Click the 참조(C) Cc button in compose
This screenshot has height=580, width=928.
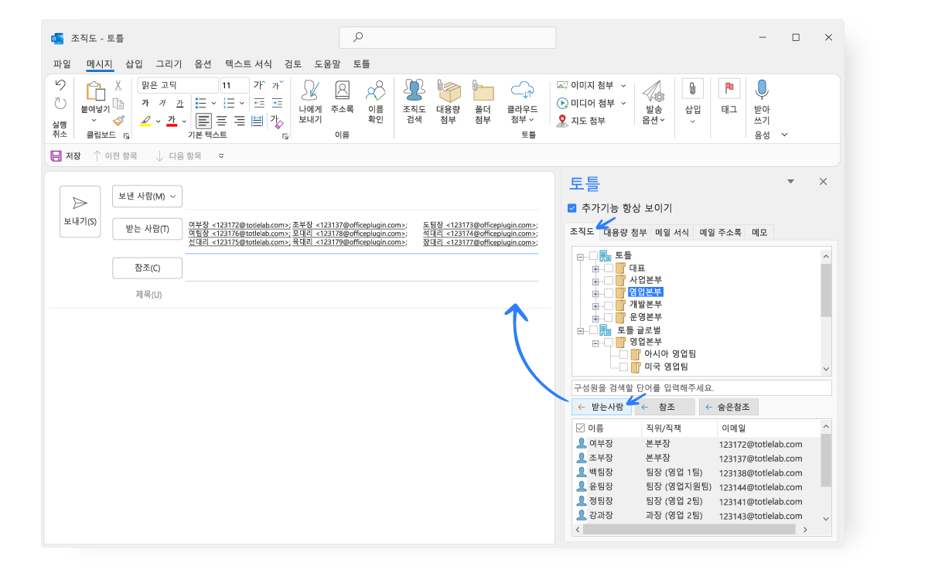[x=147, y=268]
